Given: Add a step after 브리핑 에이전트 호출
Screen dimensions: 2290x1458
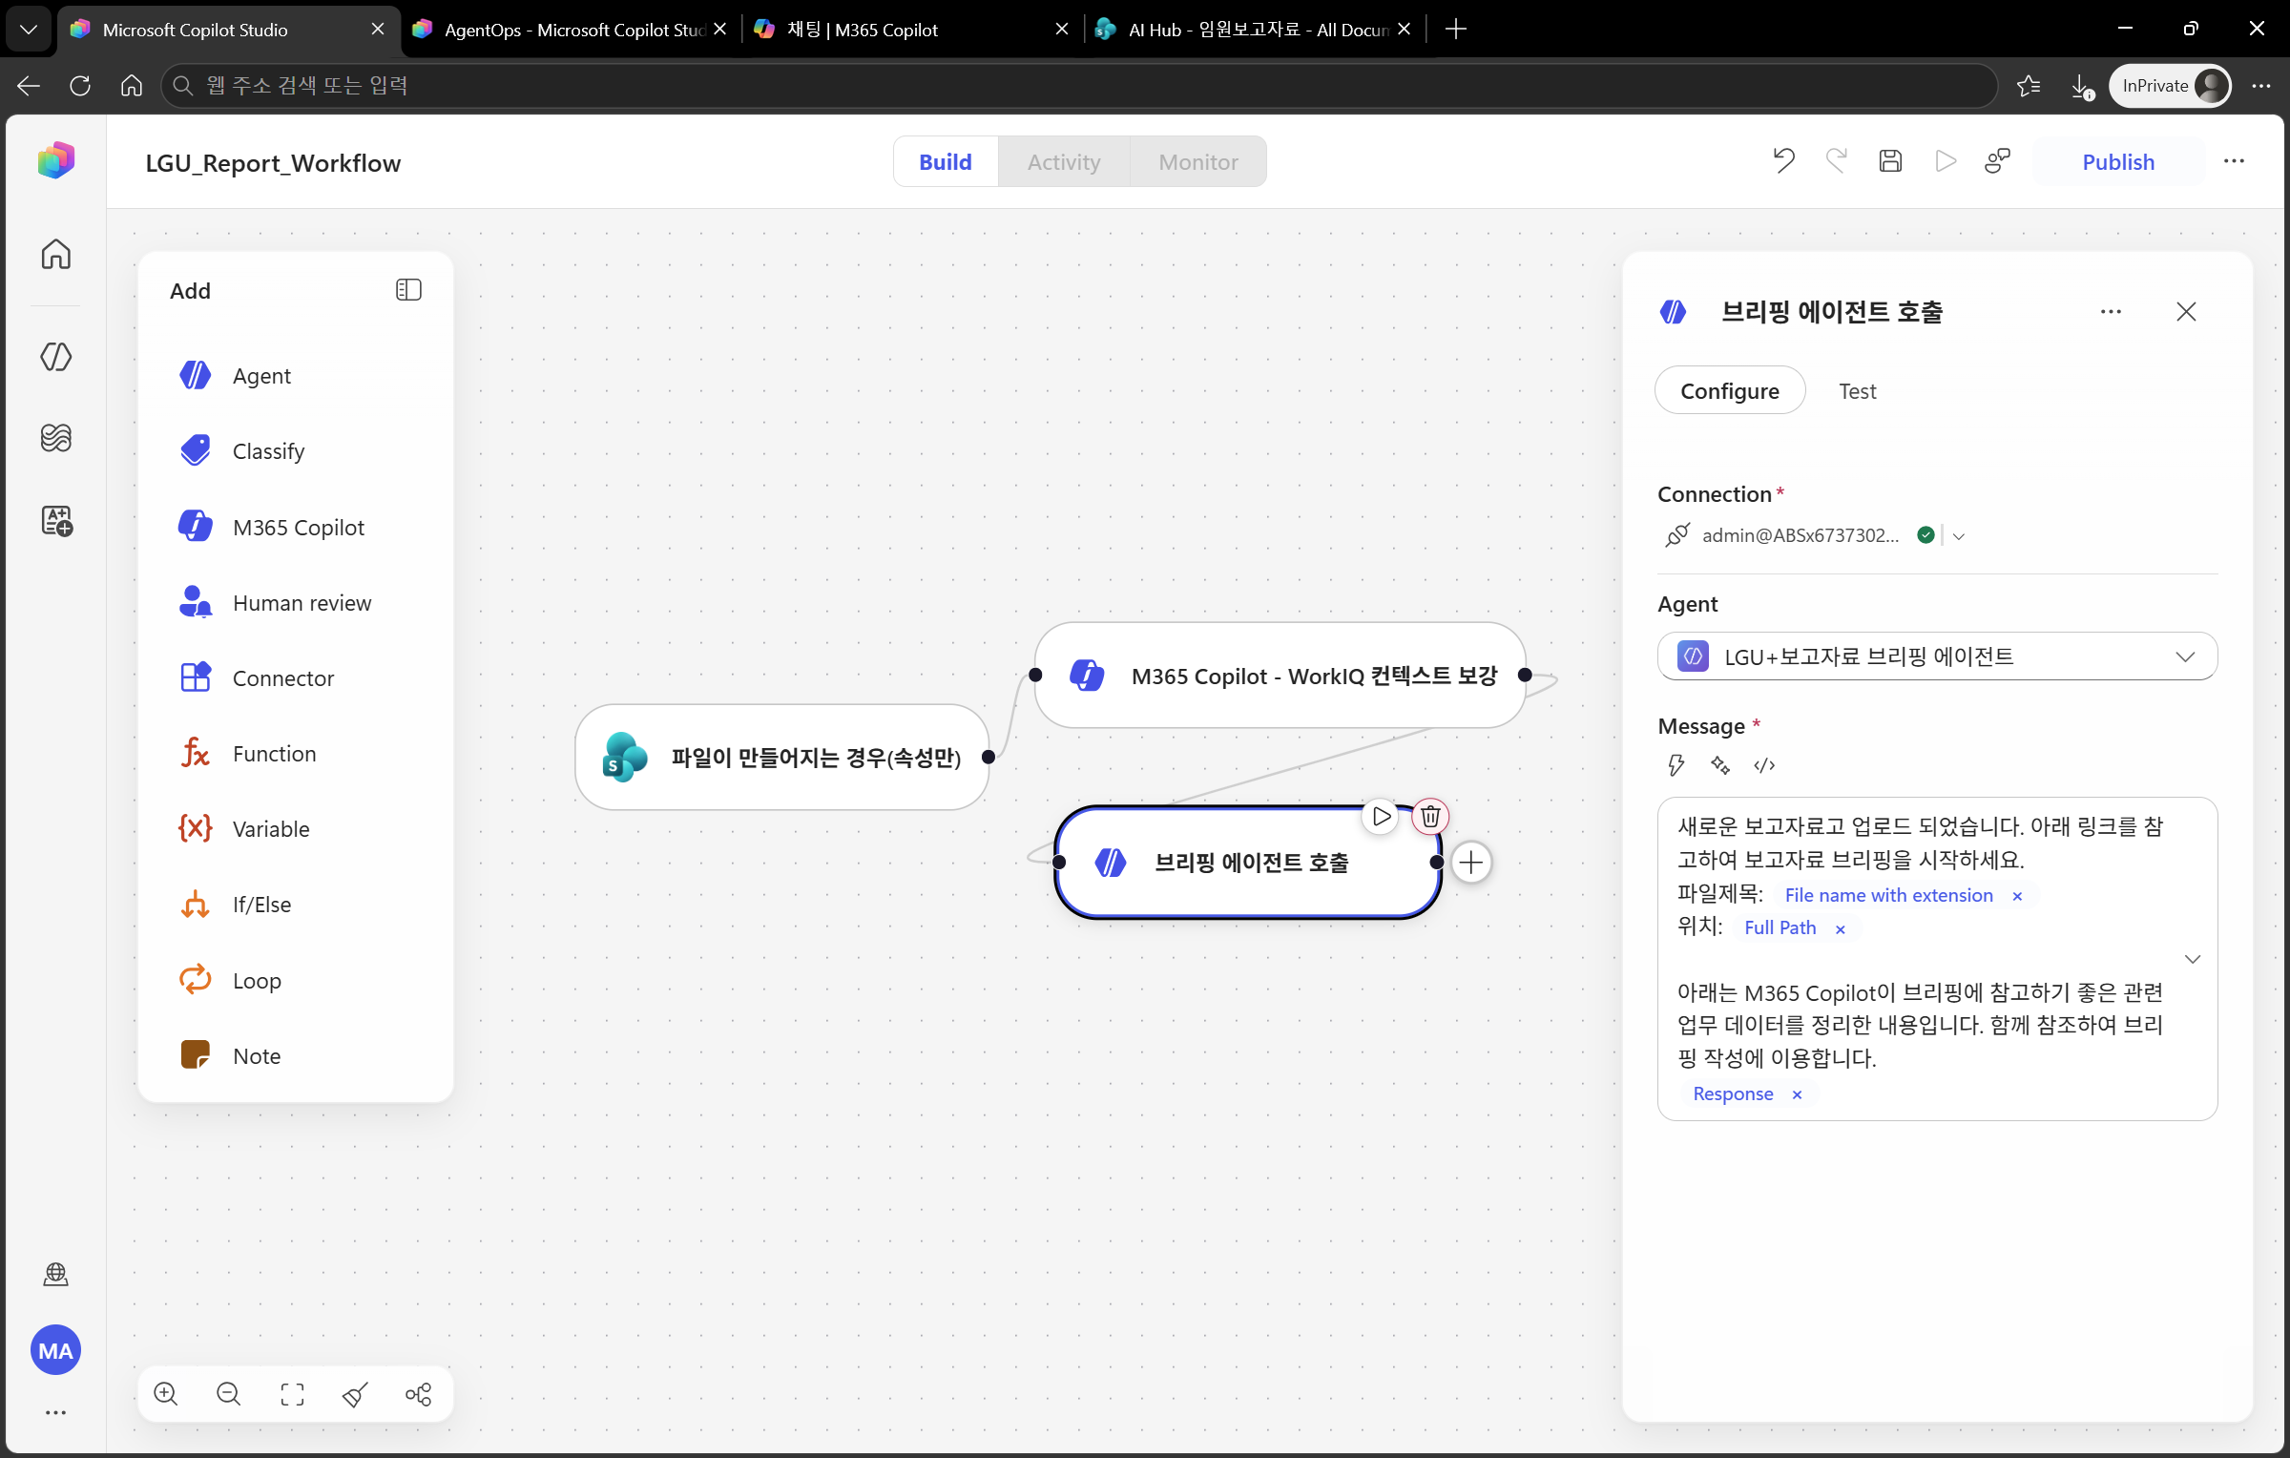Looking at the screenshot, I should pos(1471,863).
